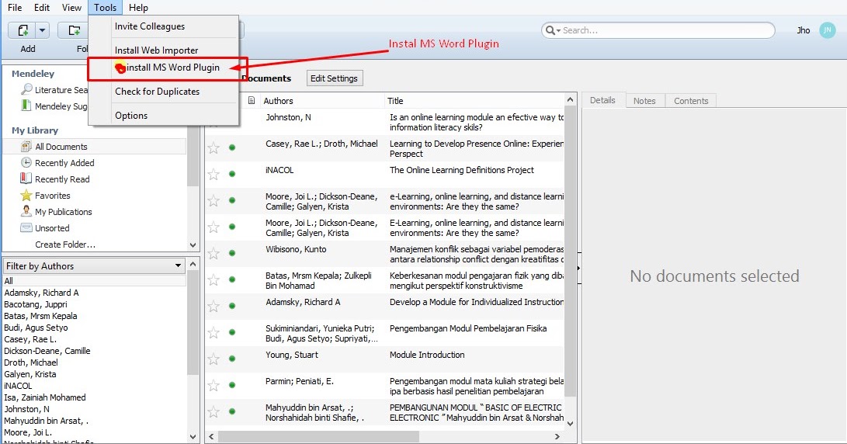Filter by author Adamsky, Richard A
This screenshot has width=847, height=444.
pos(42,292)
